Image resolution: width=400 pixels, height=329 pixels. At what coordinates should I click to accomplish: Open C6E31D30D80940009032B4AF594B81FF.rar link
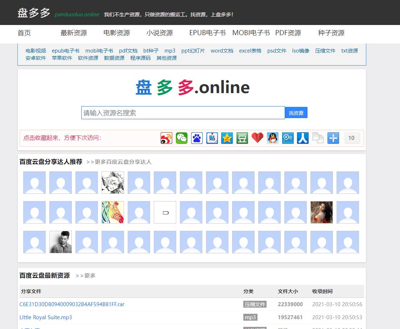point(72,304)
